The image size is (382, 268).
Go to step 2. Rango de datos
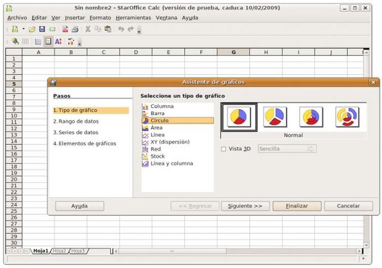click(76, 121)
